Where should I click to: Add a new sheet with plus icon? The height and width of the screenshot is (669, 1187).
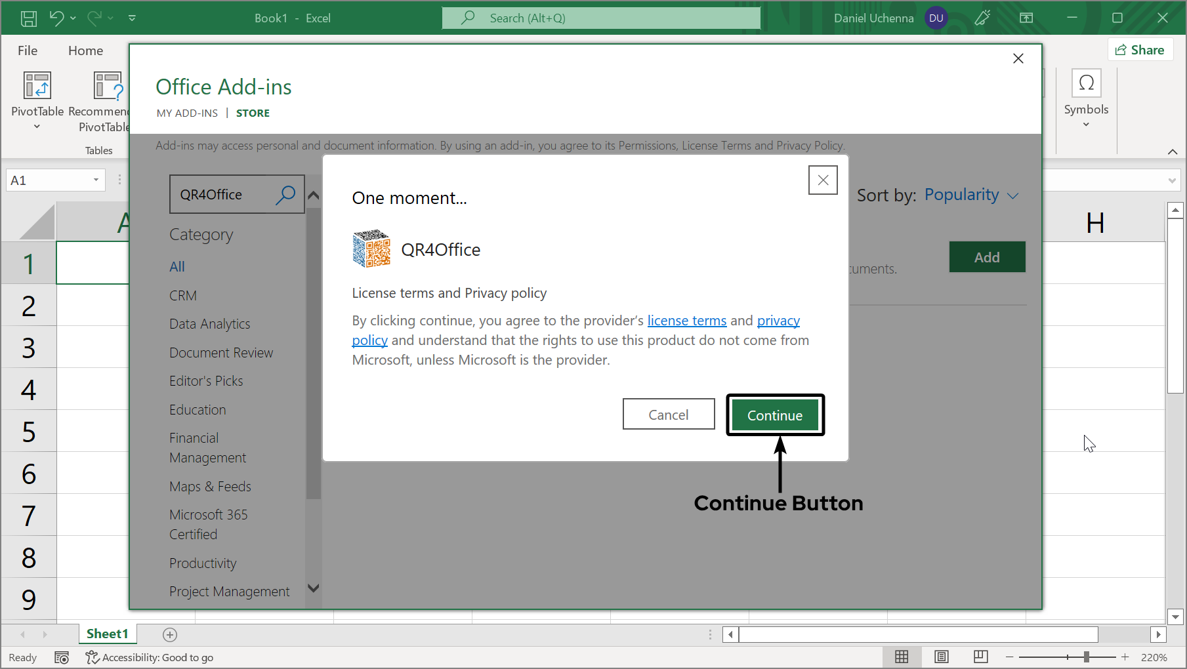[170, 634]
